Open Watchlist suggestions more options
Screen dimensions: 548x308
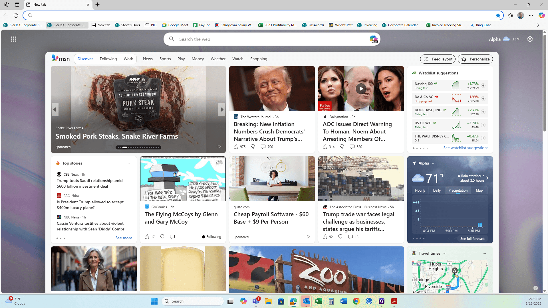coord(484,73)
